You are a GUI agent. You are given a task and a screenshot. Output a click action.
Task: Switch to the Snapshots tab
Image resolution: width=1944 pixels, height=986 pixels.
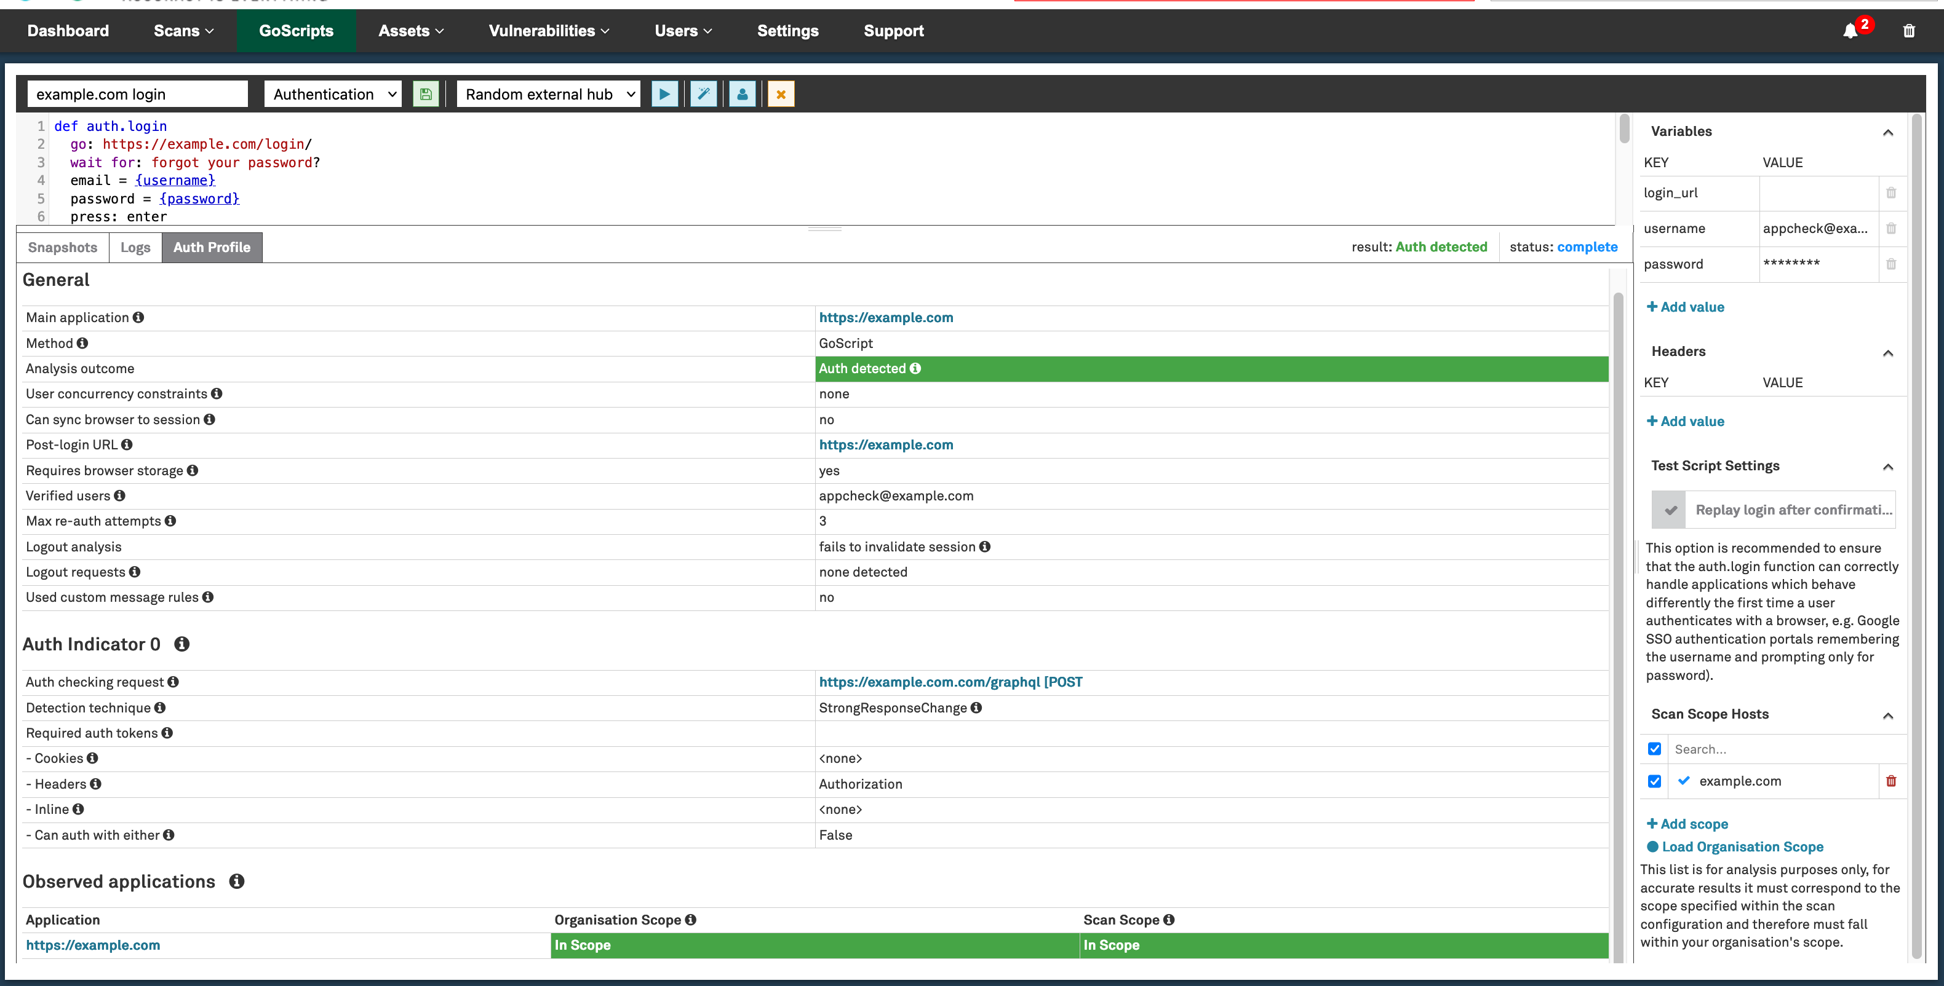point(63,247)
